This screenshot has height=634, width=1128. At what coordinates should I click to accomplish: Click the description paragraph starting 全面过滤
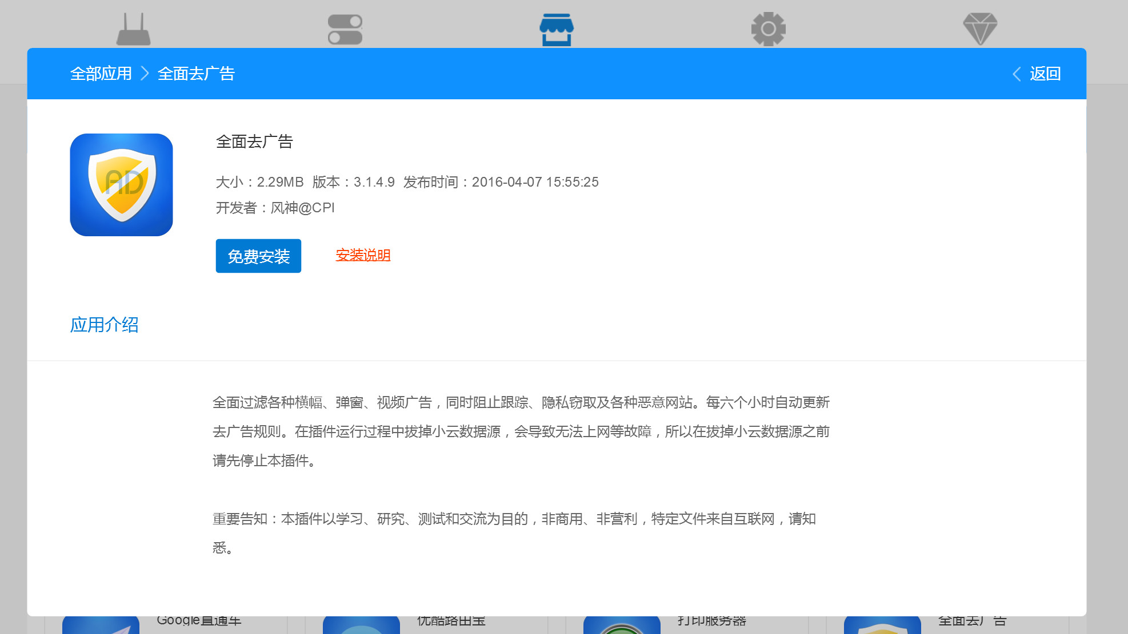coord(521,431)
